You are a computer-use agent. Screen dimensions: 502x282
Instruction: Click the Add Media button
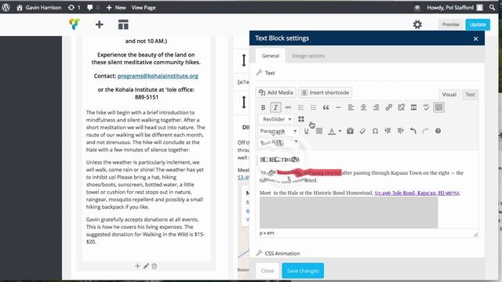pyautogui.click(x=275, y=92)
